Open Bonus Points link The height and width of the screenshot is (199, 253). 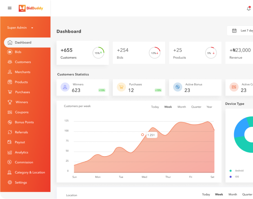[x=24, y=122]
